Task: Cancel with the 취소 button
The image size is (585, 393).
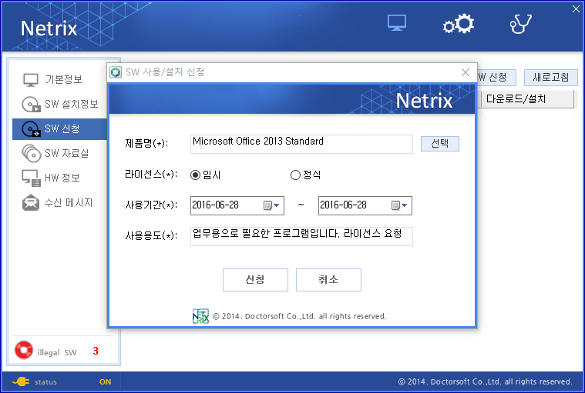Action: click(328, 280)
